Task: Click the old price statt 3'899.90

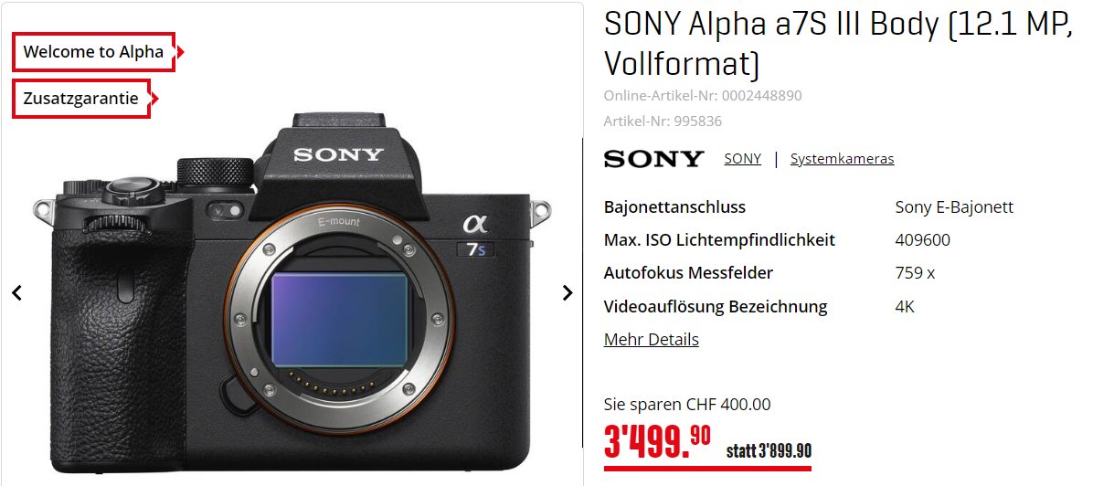Action: coord(769,451)
